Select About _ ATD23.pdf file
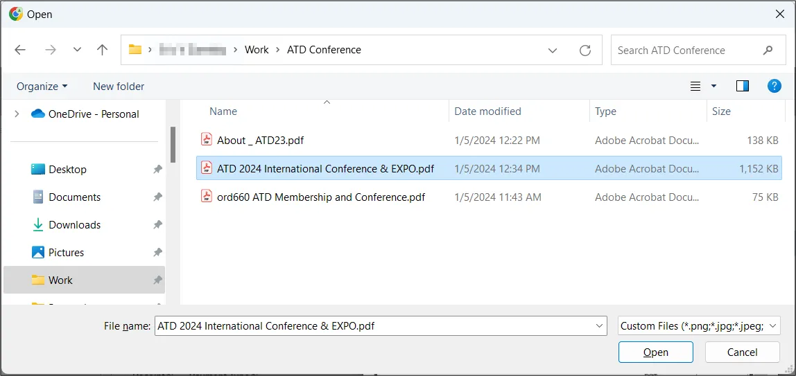The image size is (796, 376). pyautogui.click(x=261, y=140)
